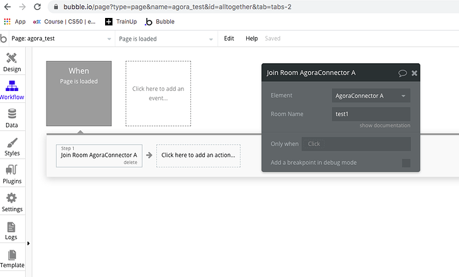Viewport: 459px width, 277px height.
Task: Open the Design tab in sidebar
Action: point(12,62)
